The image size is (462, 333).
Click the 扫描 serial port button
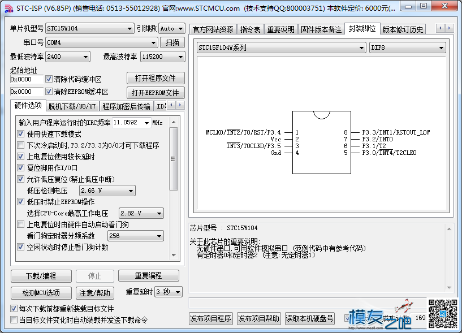(172, 42)
